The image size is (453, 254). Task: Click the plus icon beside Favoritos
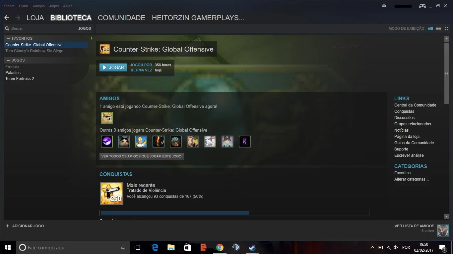(91, 38)
